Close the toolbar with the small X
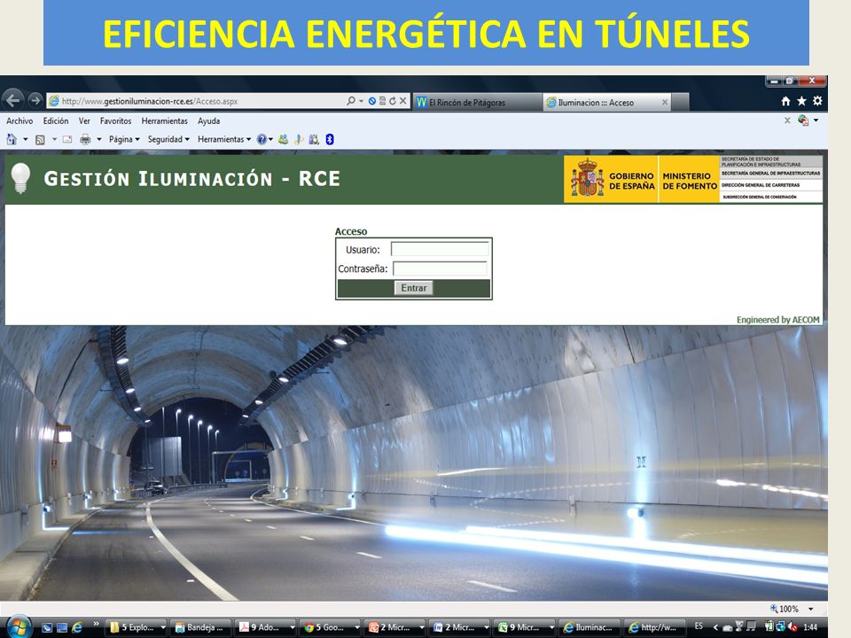Viewport: 851px width, 638px height. 787,121
